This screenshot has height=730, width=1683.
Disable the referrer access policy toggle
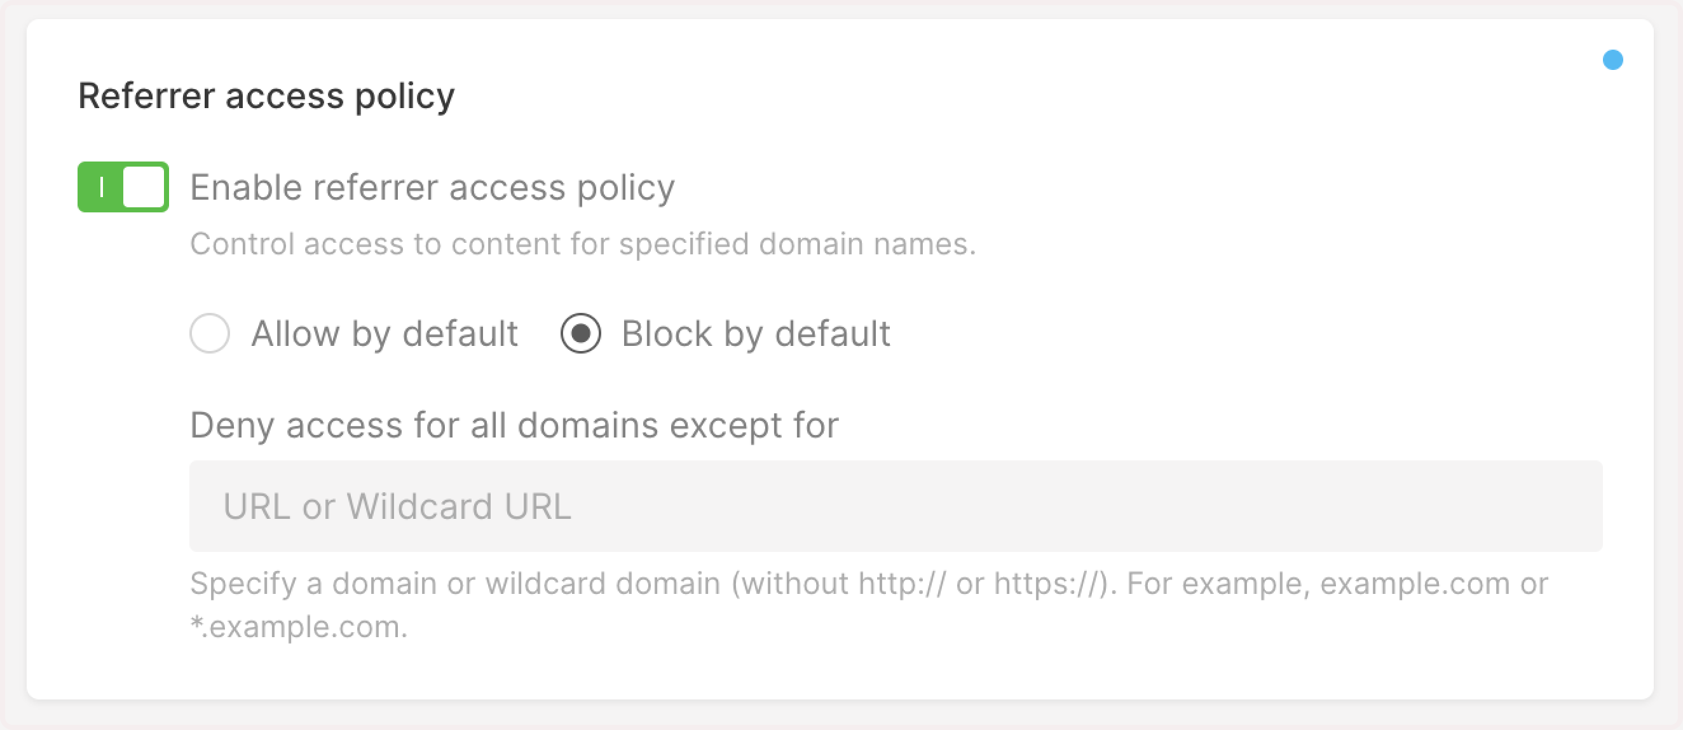[123, 188]
